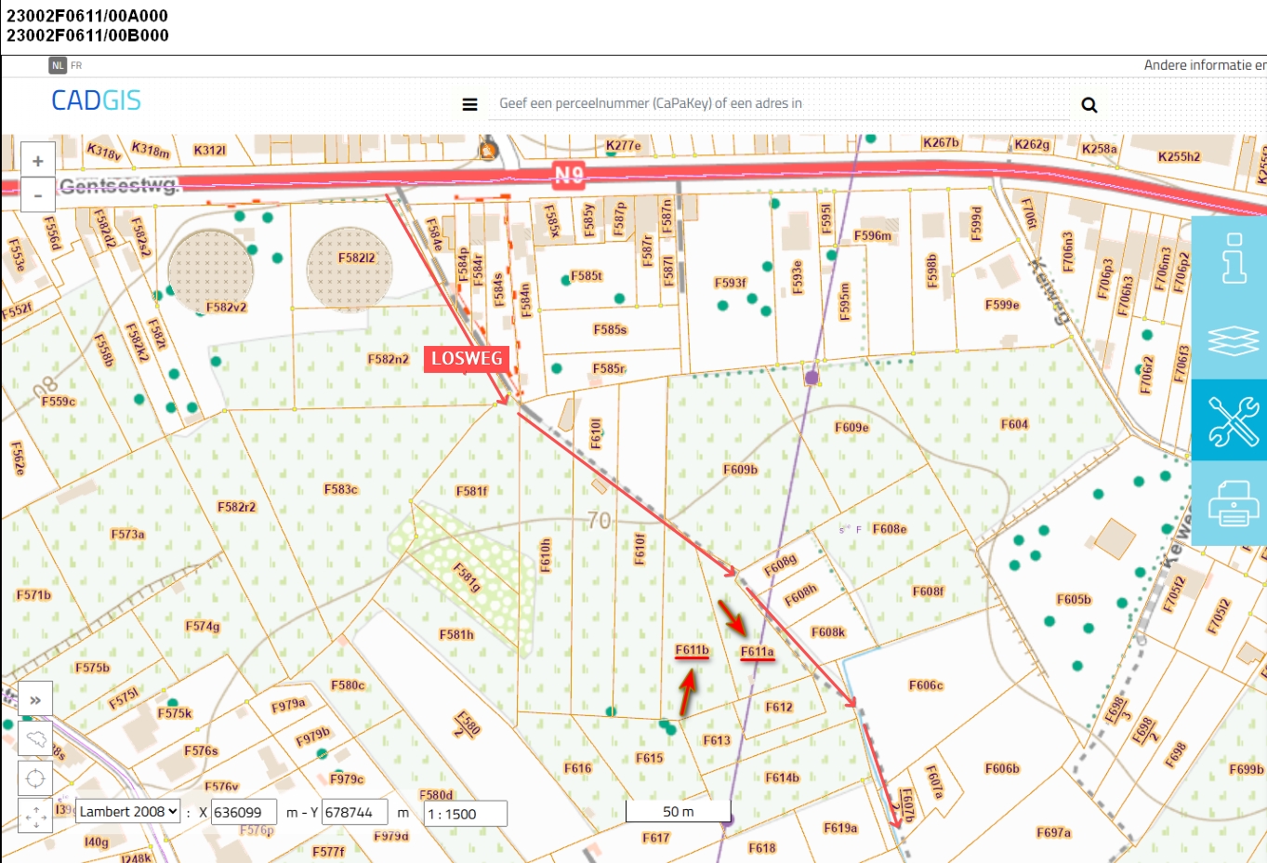Click parcel label F619a

tap(840, 828)
